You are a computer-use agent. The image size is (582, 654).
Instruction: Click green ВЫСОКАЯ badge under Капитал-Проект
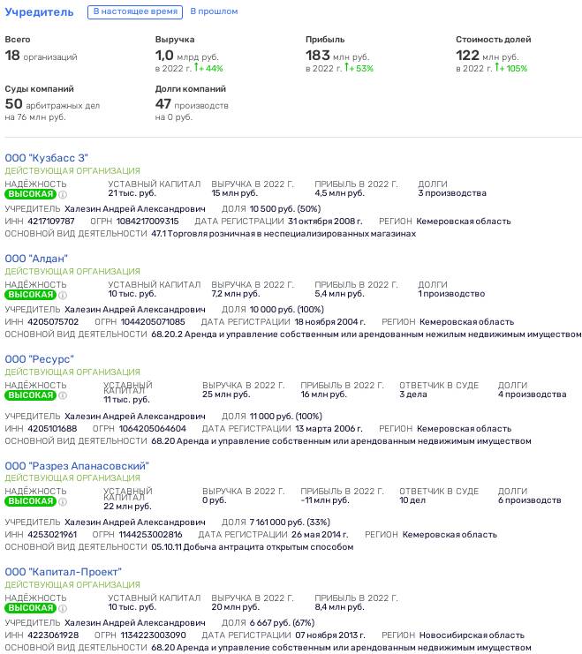pos(31,608)
